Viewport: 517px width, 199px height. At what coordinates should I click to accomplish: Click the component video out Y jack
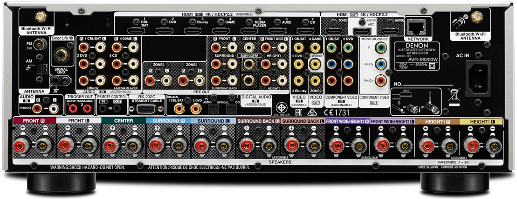(x=381, y=48)
